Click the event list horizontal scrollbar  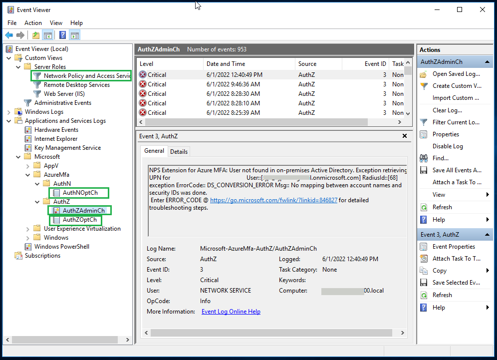[255, 122]
